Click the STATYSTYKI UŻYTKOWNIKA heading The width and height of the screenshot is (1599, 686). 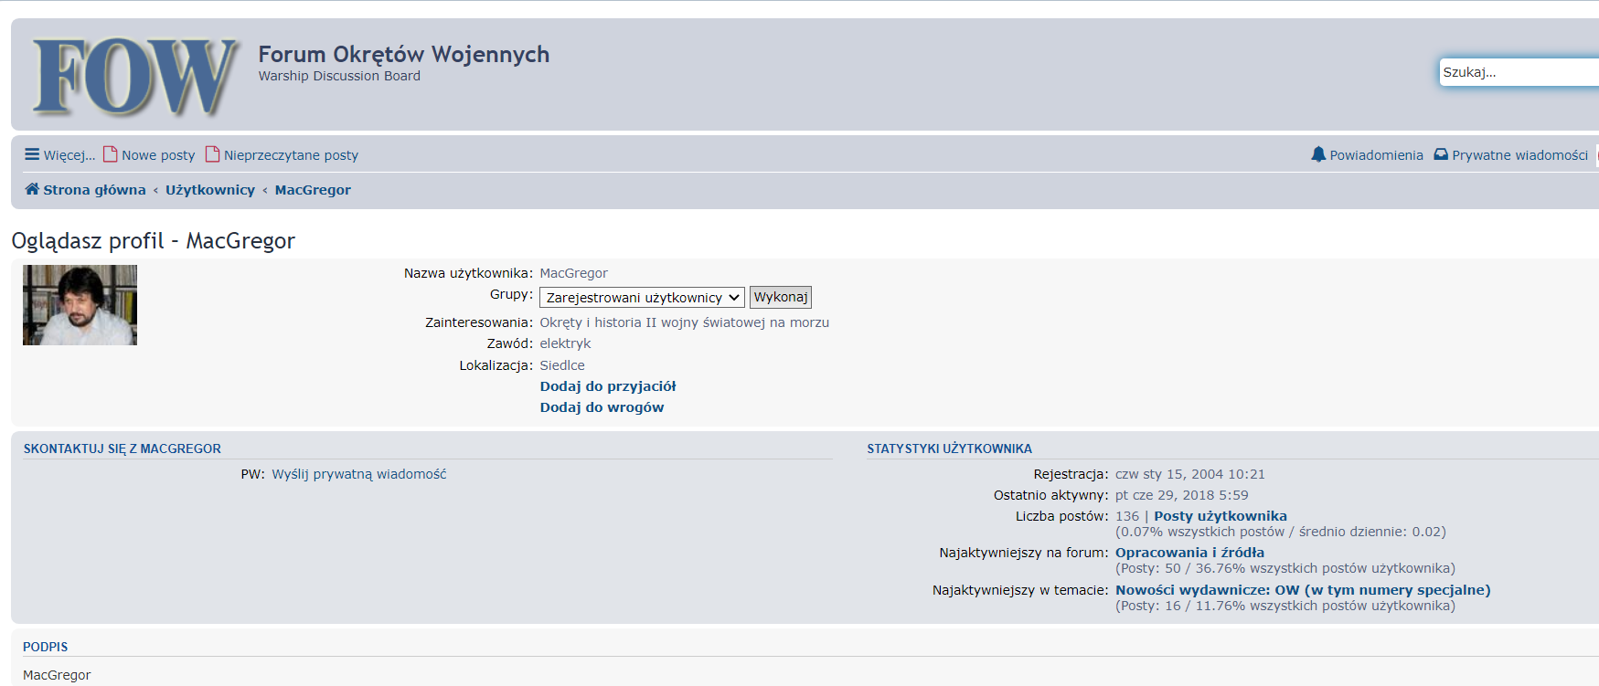[949, 449]
